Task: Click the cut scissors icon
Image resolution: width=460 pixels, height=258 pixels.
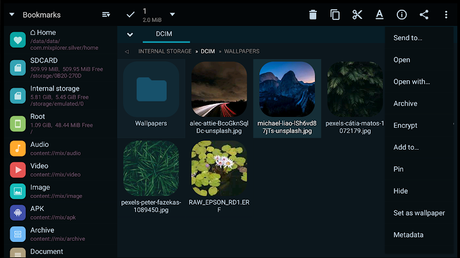Action: click(x=357, y=15)
